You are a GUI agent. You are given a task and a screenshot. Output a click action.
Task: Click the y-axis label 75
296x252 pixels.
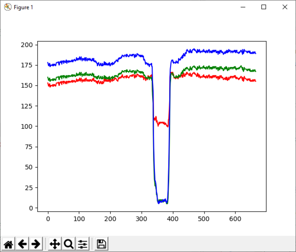[29, 147]
